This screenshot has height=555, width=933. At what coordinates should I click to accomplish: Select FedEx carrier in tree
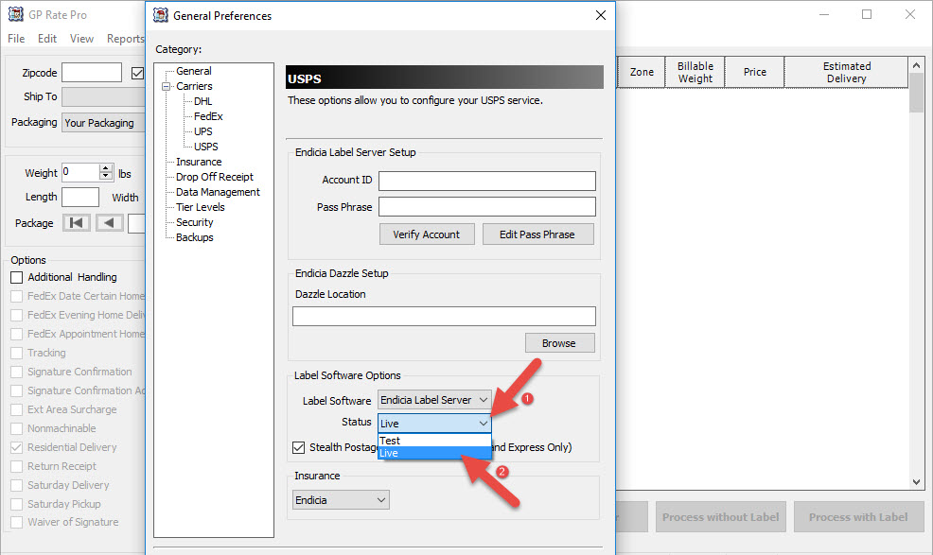pos(208,116)
